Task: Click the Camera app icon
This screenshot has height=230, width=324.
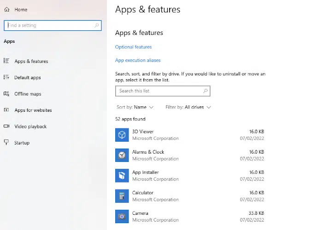Action: 122,216
